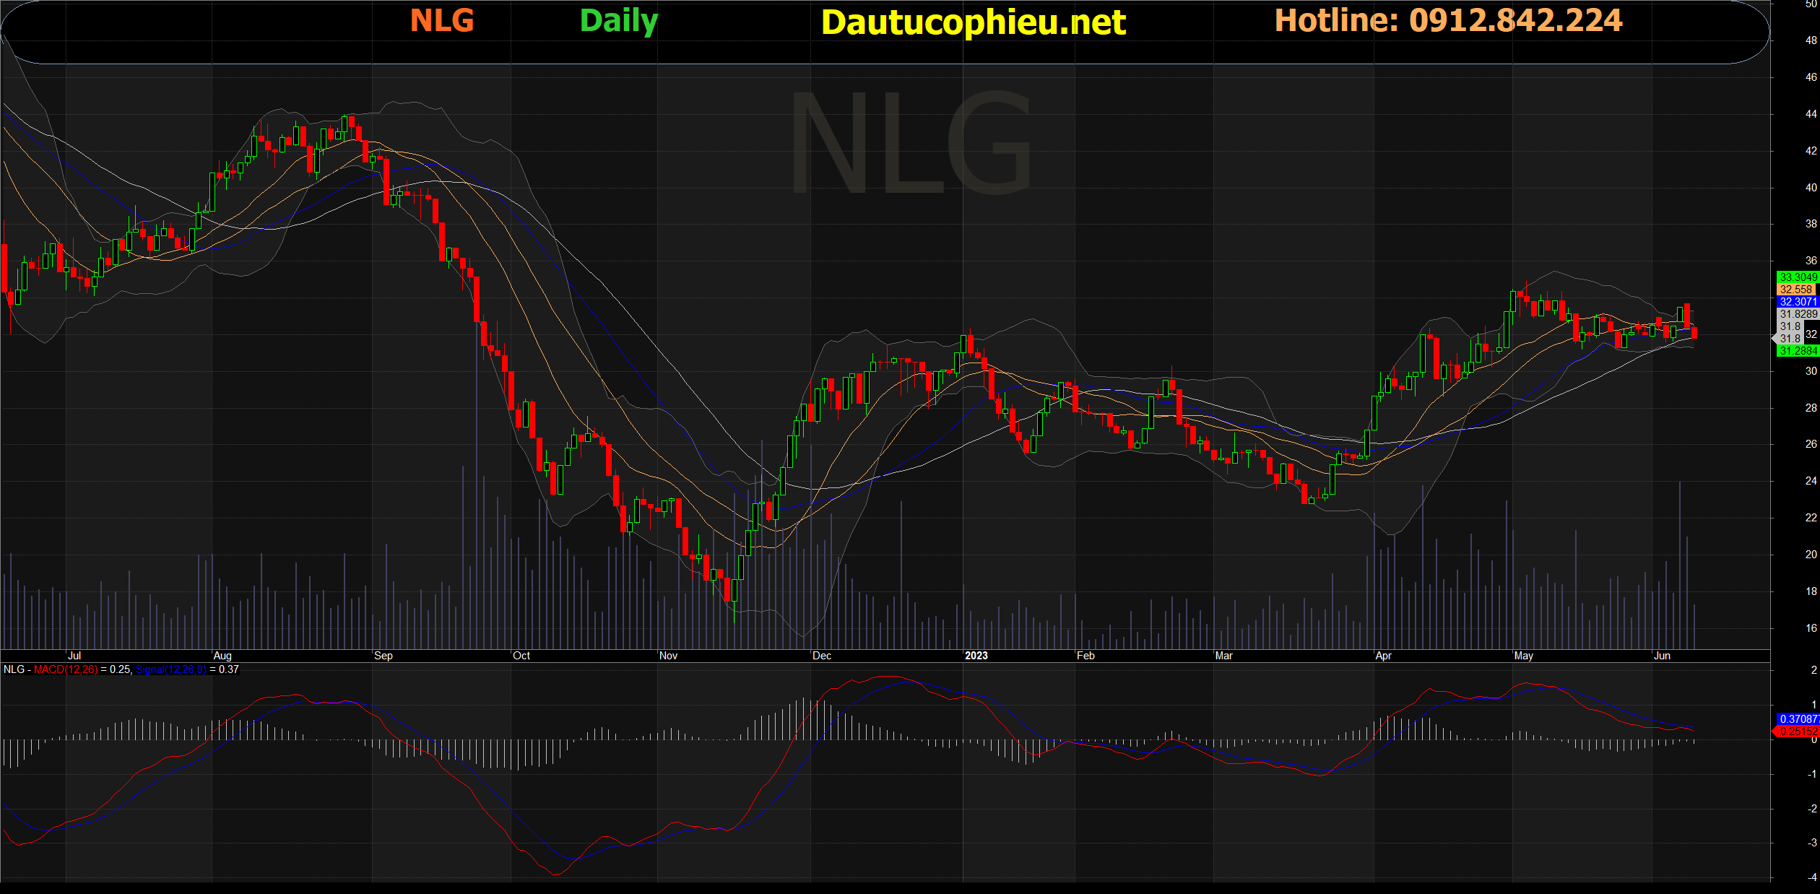Viewport: 1820px width, 894px height.
Task: Open the Dautucophieu.net link in header
Action: [x=973, y=22]
